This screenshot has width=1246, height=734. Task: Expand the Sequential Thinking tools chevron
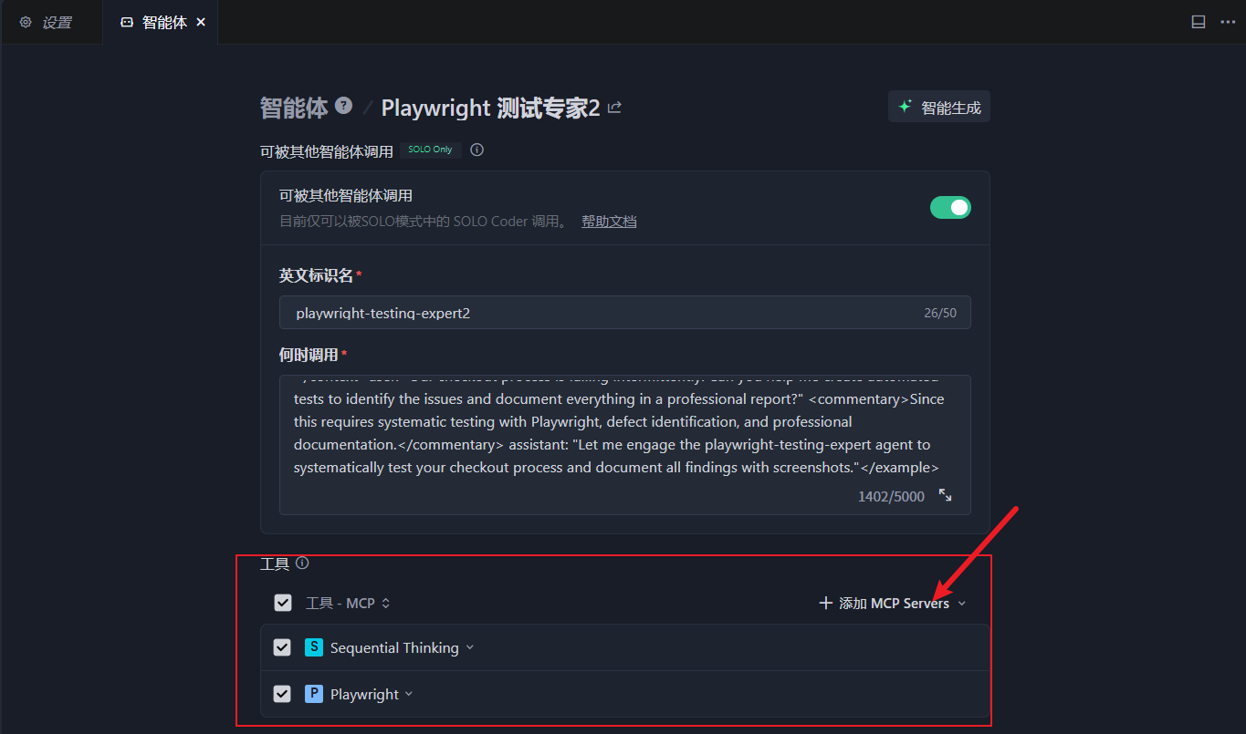pyautogui.click(x=470, y=647)
